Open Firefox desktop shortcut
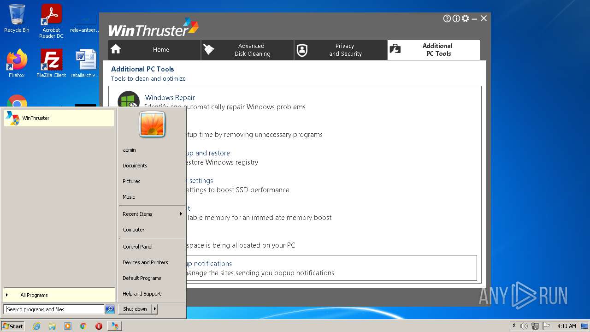 (17, 63)
